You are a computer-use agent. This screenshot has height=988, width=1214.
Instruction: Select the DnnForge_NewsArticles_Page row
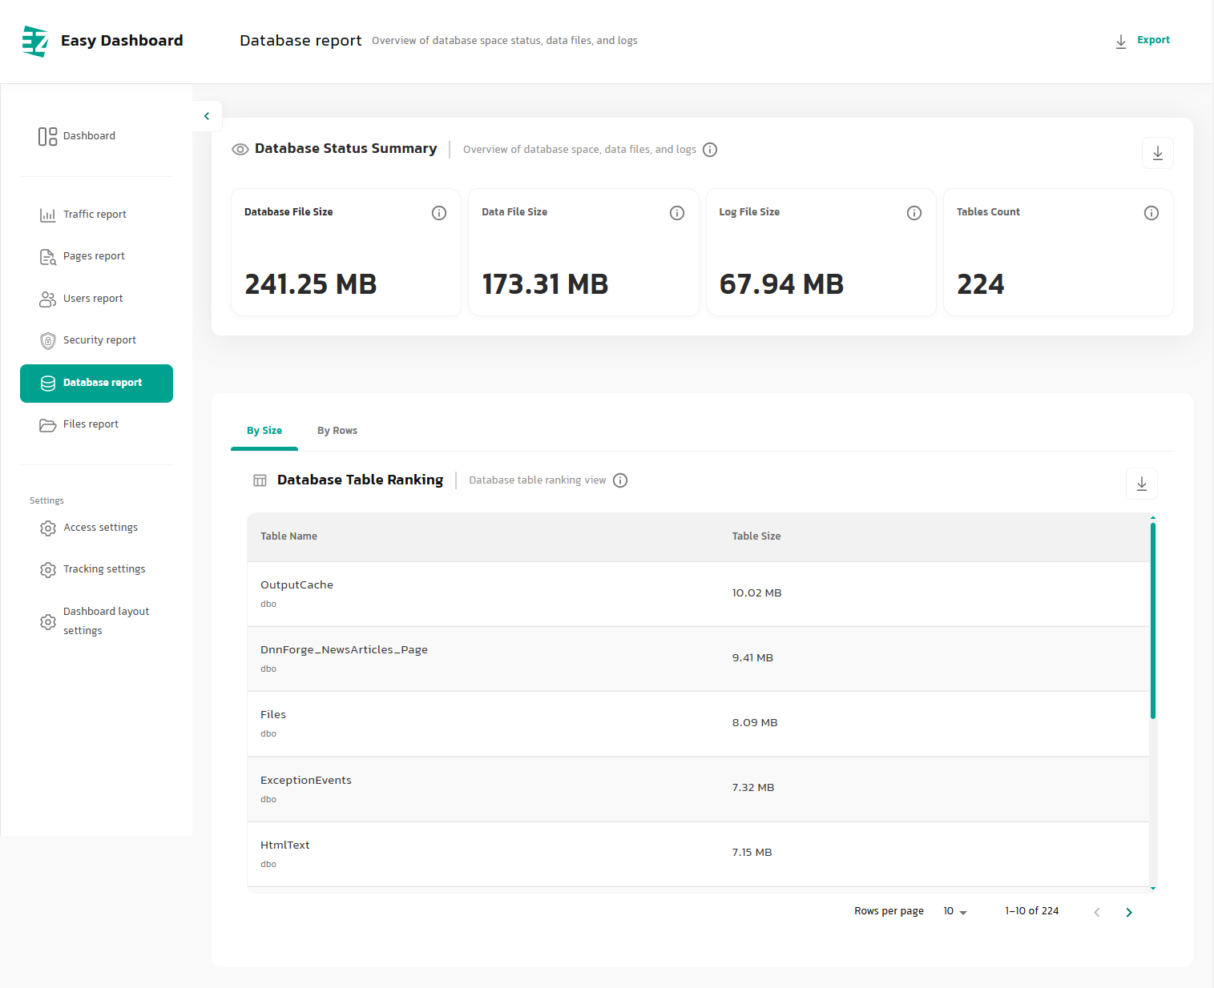point(698,659)
